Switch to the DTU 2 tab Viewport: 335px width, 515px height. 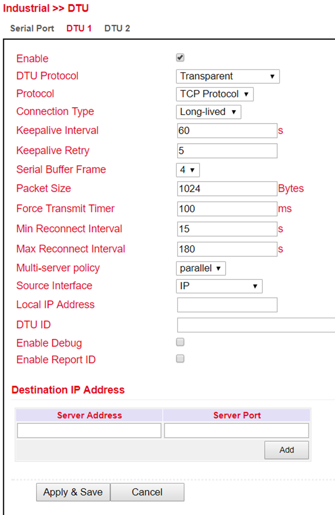[117, 28]
